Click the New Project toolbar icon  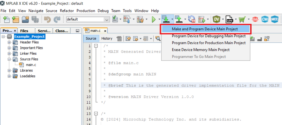[15, 19]
